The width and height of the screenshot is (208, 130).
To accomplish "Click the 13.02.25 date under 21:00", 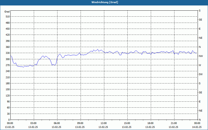I will pyautogui.click(x=173, y=127).
